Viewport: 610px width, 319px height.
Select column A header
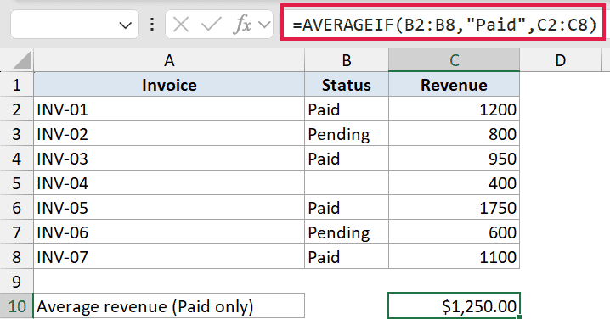169,60
